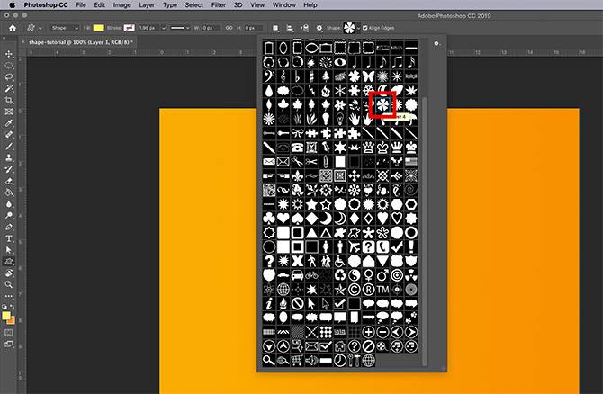Open the shape picker gear menu
Viewport: 603px width, 394px height.
(x=436, y=44)
